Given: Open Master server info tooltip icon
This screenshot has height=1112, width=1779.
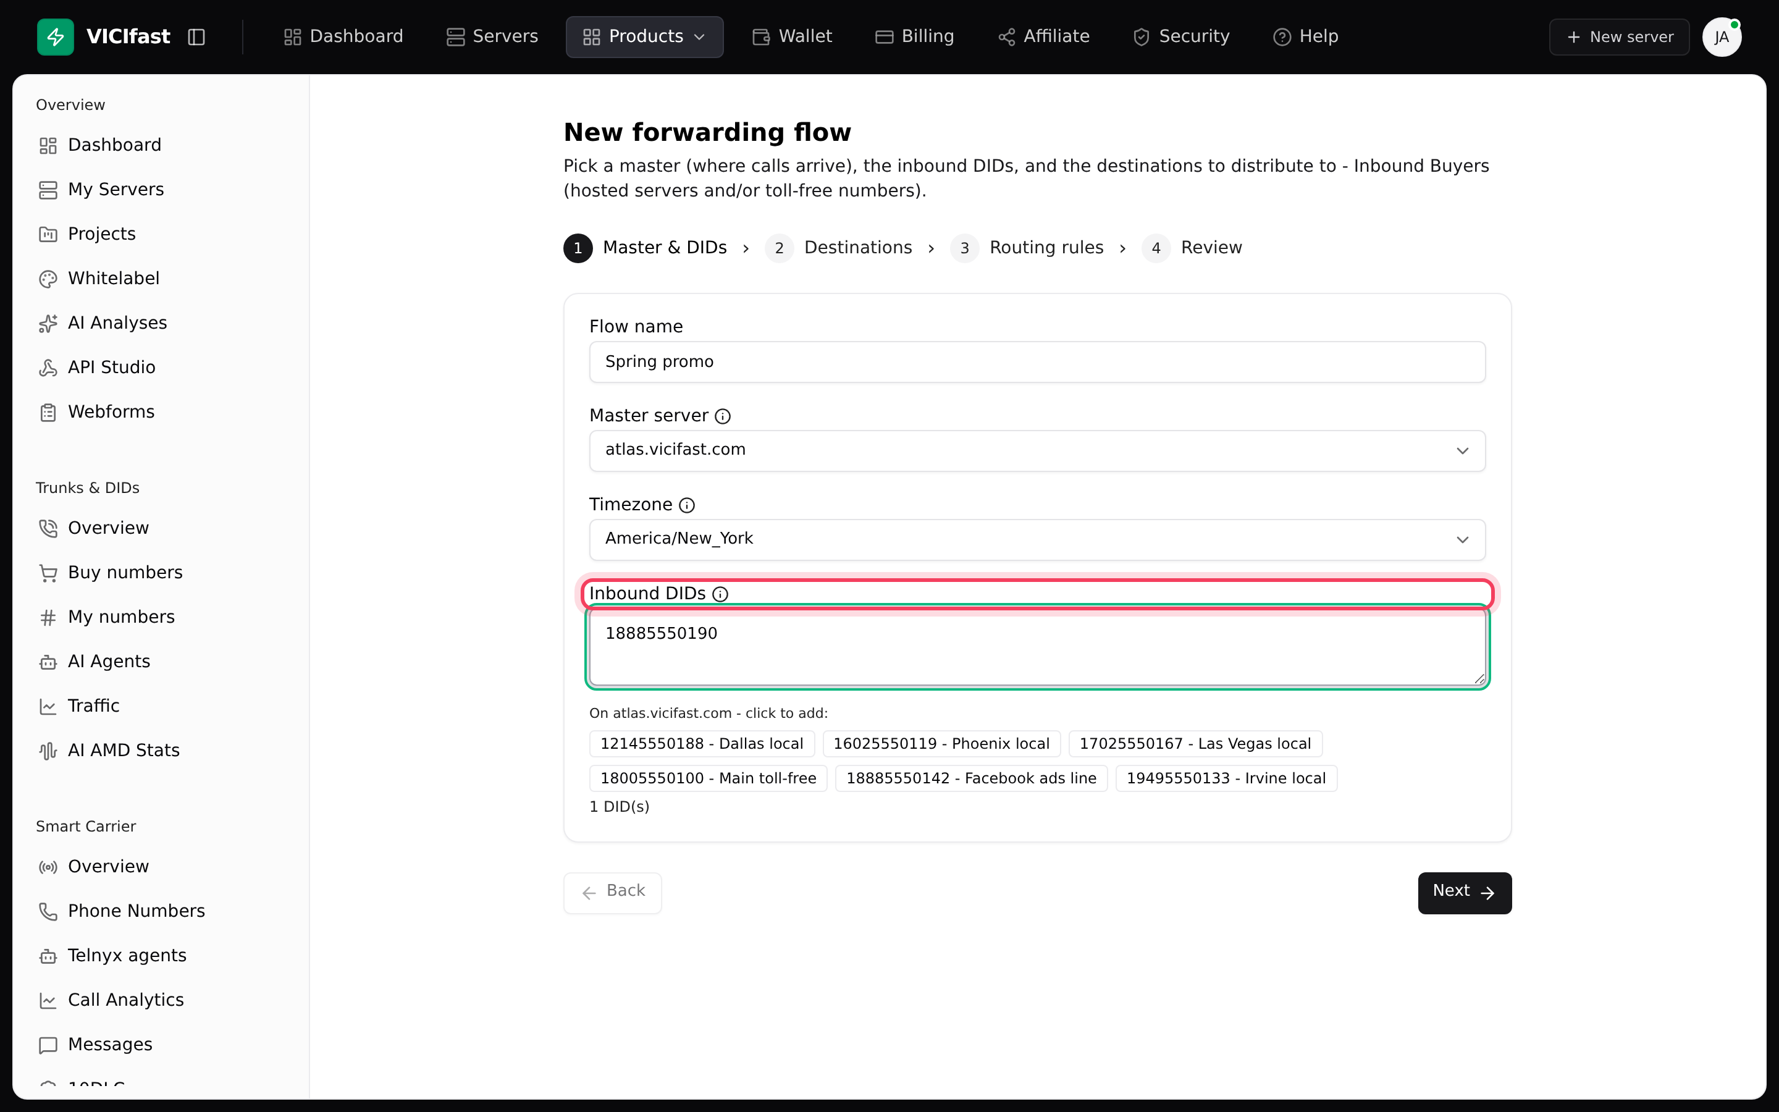Looking at the screenshot, I should (x=723, y=416).
